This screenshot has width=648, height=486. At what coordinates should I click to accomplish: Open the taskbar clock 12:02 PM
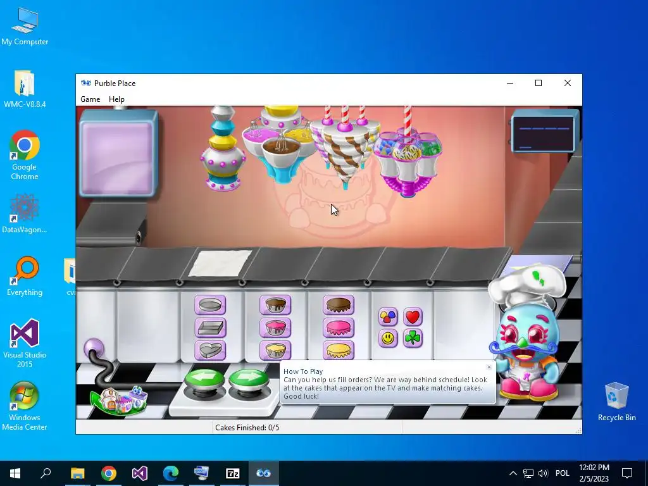594,473
